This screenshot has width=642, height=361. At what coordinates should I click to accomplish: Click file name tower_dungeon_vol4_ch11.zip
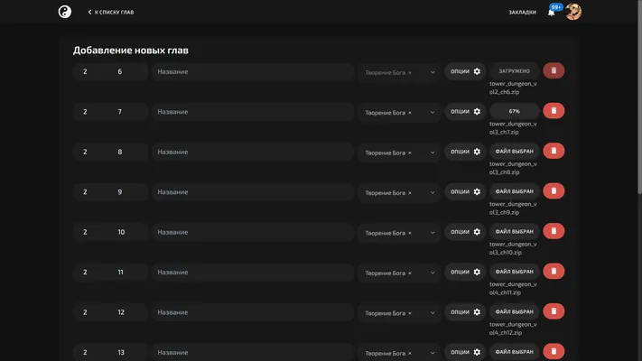pos(513,289)
